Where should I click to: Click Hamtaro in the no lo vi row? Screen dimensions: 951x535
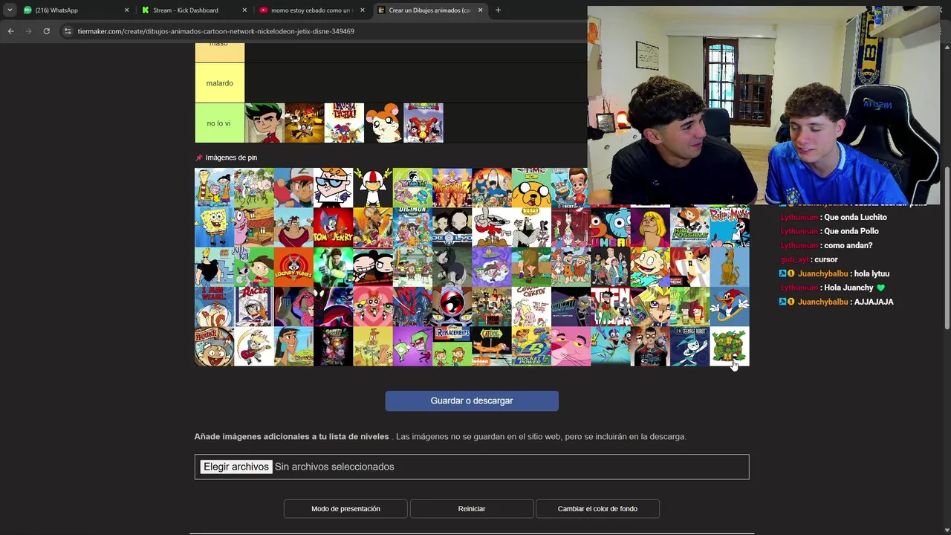[383, 123]
